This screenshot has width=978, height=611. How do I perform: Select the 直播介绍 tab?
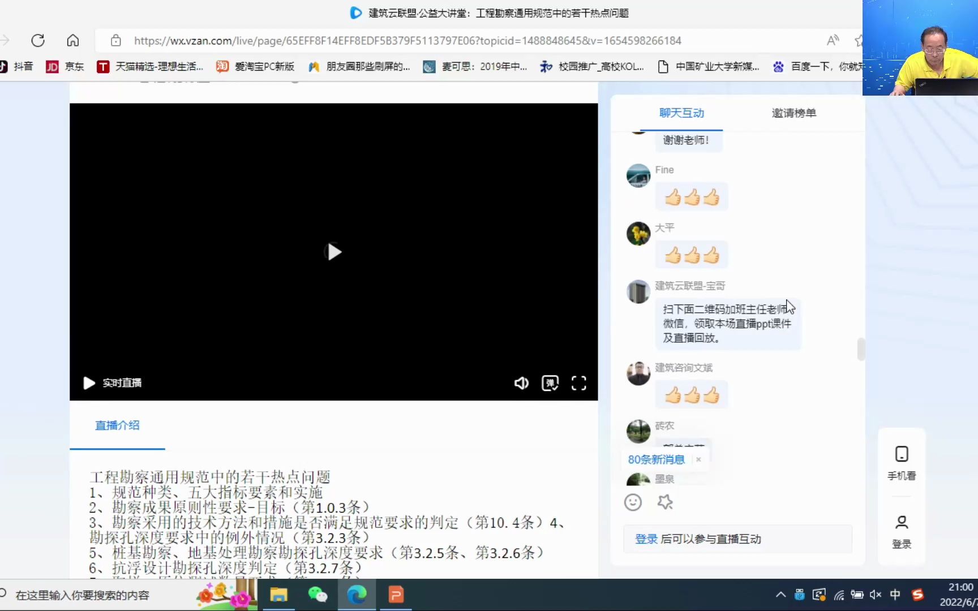[117, 425]
